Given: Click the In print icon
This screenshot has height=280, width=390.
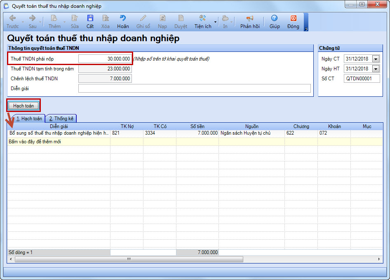Looking at the screenshot, I should 225,18.
